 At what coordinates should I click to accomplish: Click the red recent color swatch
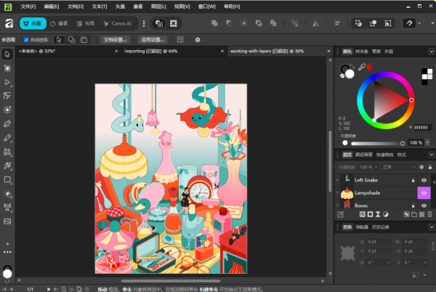369,67
